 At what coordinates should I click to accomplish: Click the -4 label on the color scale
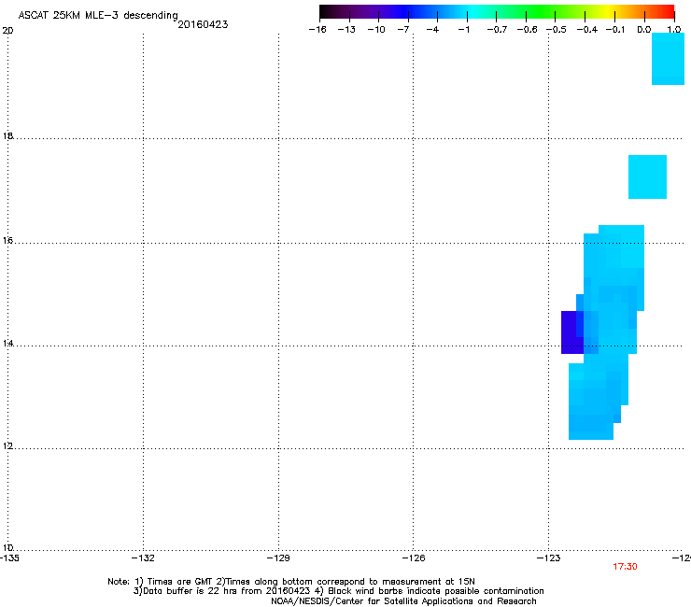point(432,30)
